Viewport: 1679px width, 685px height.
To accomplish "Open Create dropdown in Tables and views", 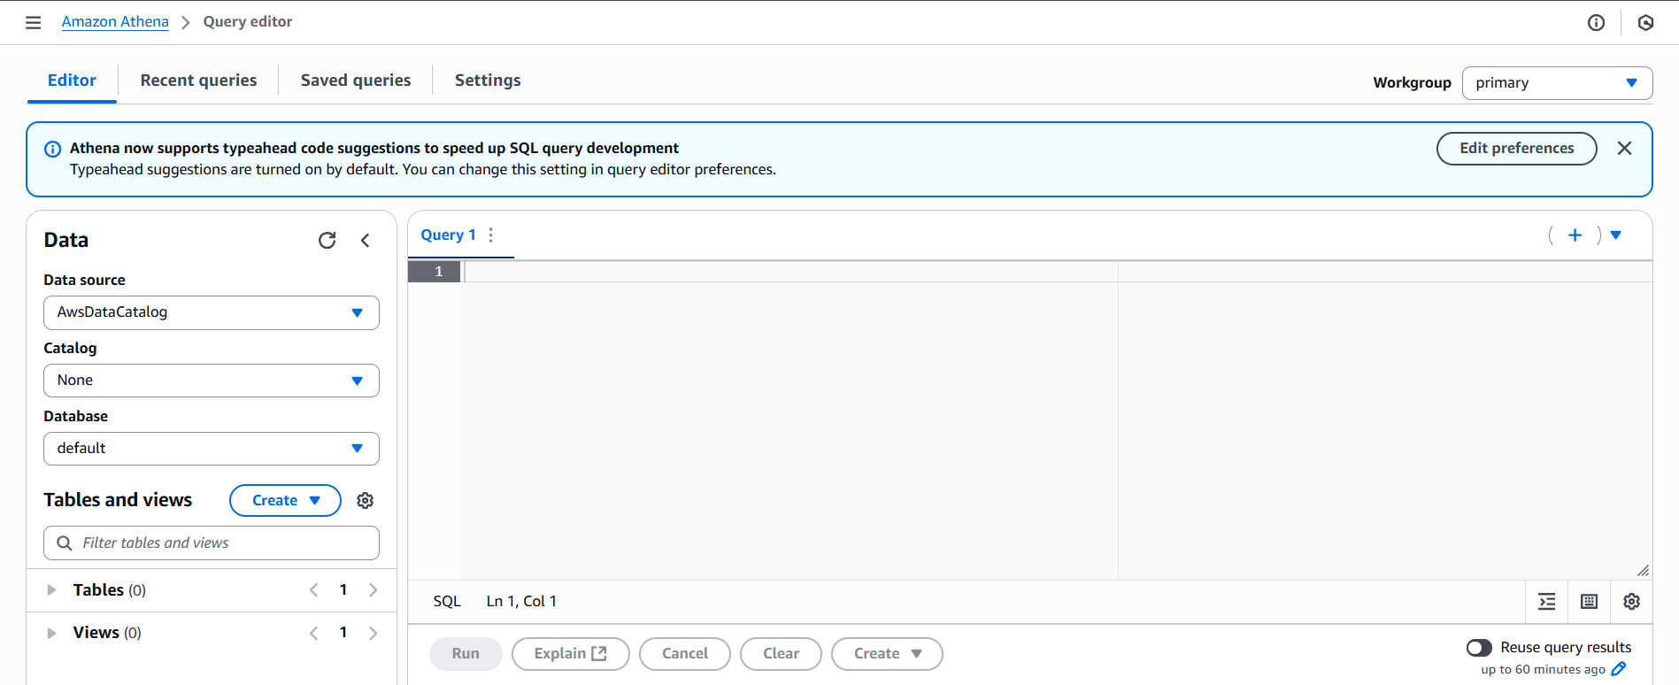I will click(x=285, y=500).
